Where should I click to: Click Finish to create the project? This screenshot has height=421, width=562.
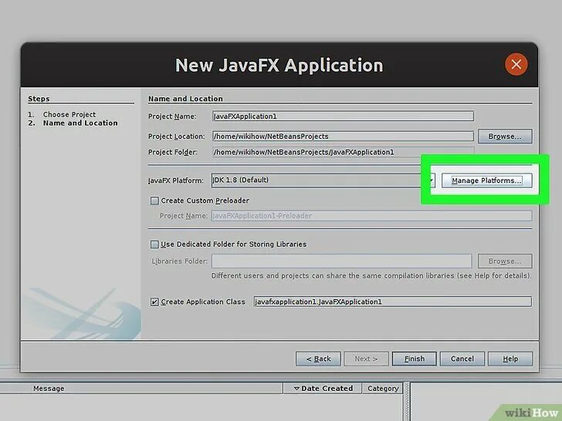(414, 359)
